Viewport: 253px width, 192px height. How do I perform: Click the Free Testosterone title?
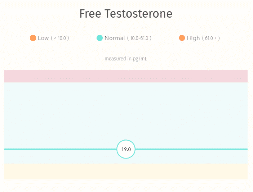click(x=126, y=14)
